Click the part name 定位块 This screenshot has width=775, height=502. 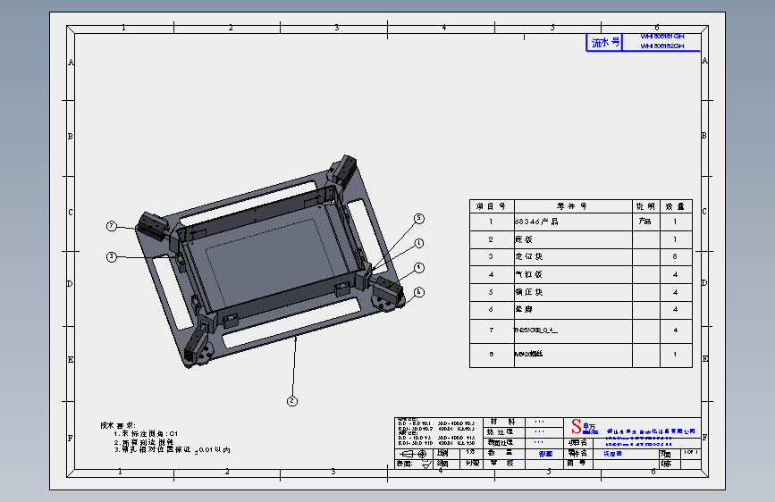point(528,256)
